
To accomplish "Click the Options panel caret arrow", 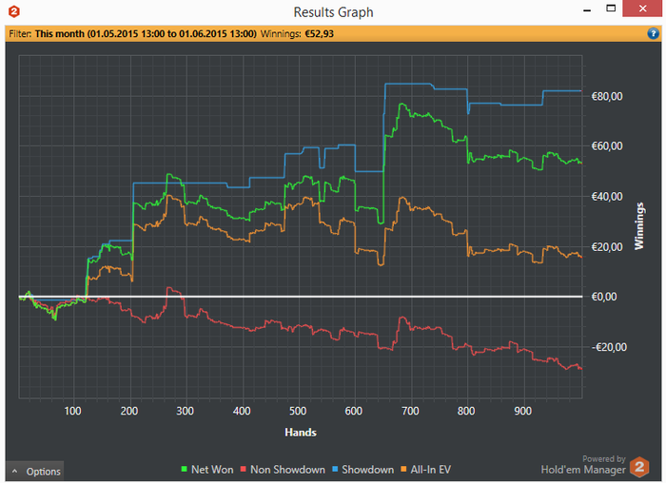I will click(x=15, y=472).
